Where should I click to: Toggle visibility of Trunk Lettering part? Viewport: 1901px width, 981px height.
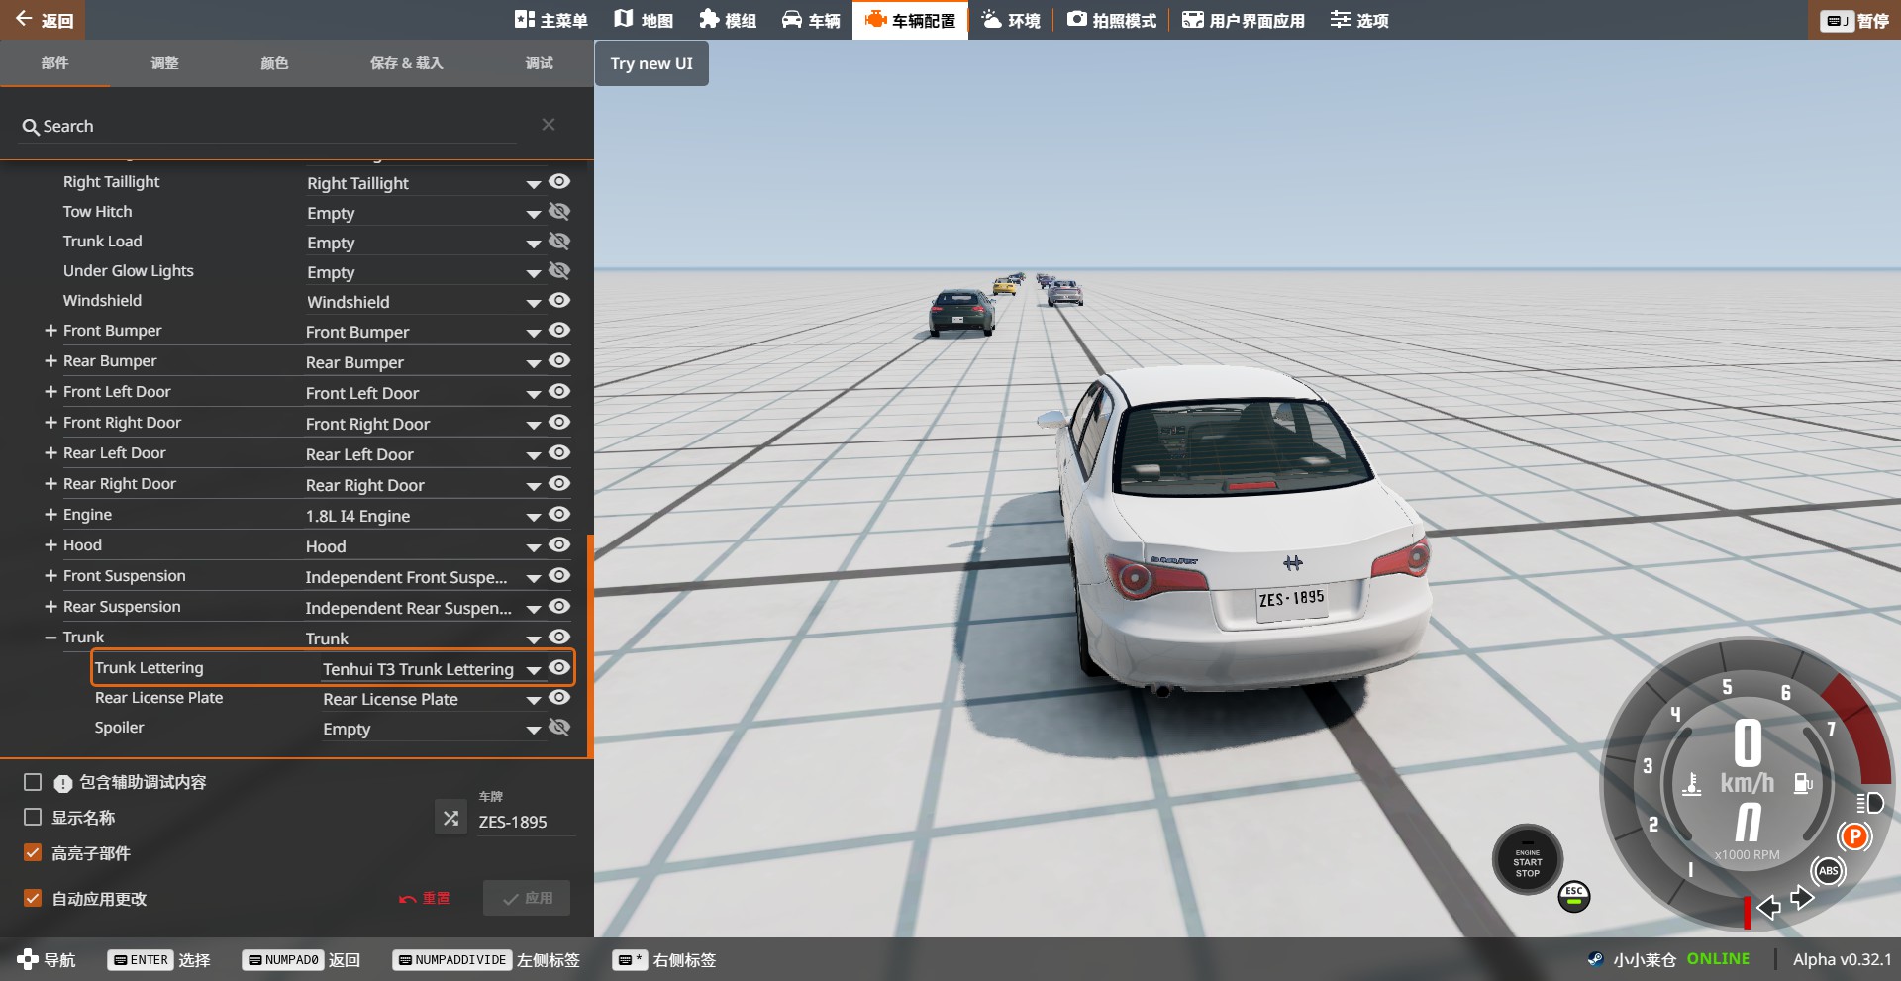click(559, 667)
